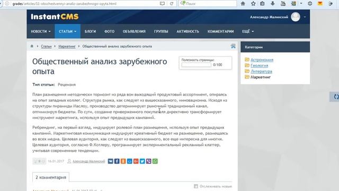339x191 pixels.
Task: Focus the browser search field
Action: (x=208, y=4)
